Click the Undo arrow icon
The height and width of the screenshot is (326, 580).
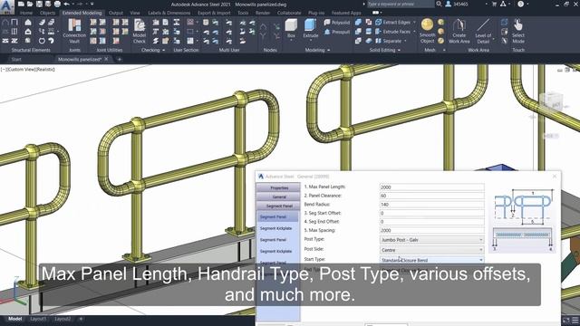tap(67, 5)
